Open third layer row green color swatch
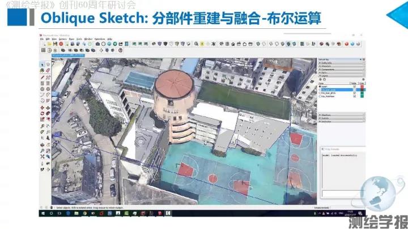The height and width of the screenshot is (229, 408). 362,93
